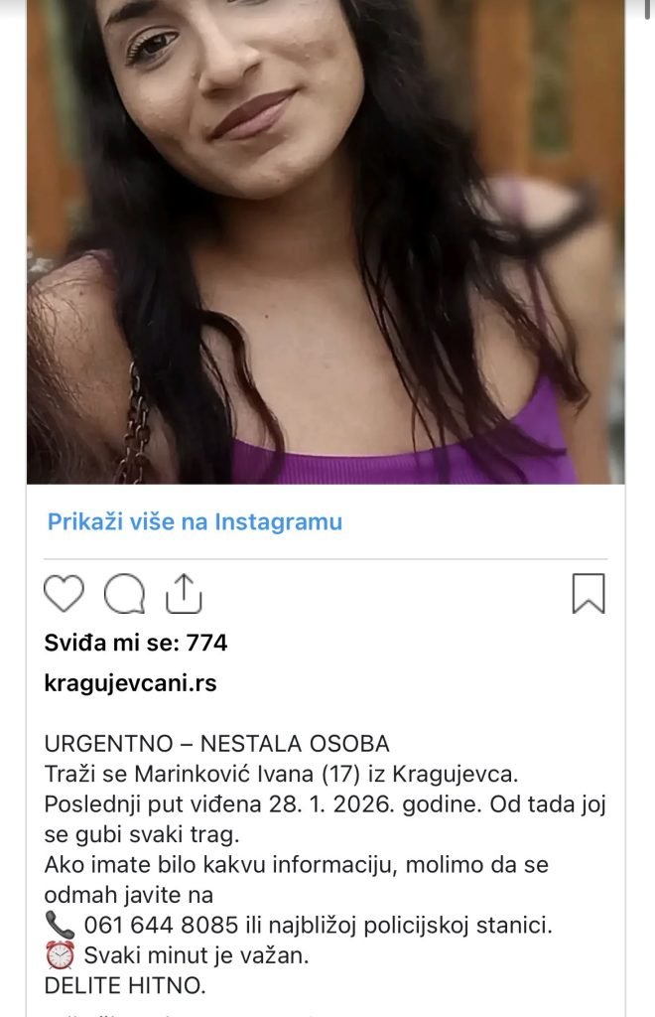Open 'Prikaži više na Instagramu' link
655x1017 pixels.
click(195, 521)
